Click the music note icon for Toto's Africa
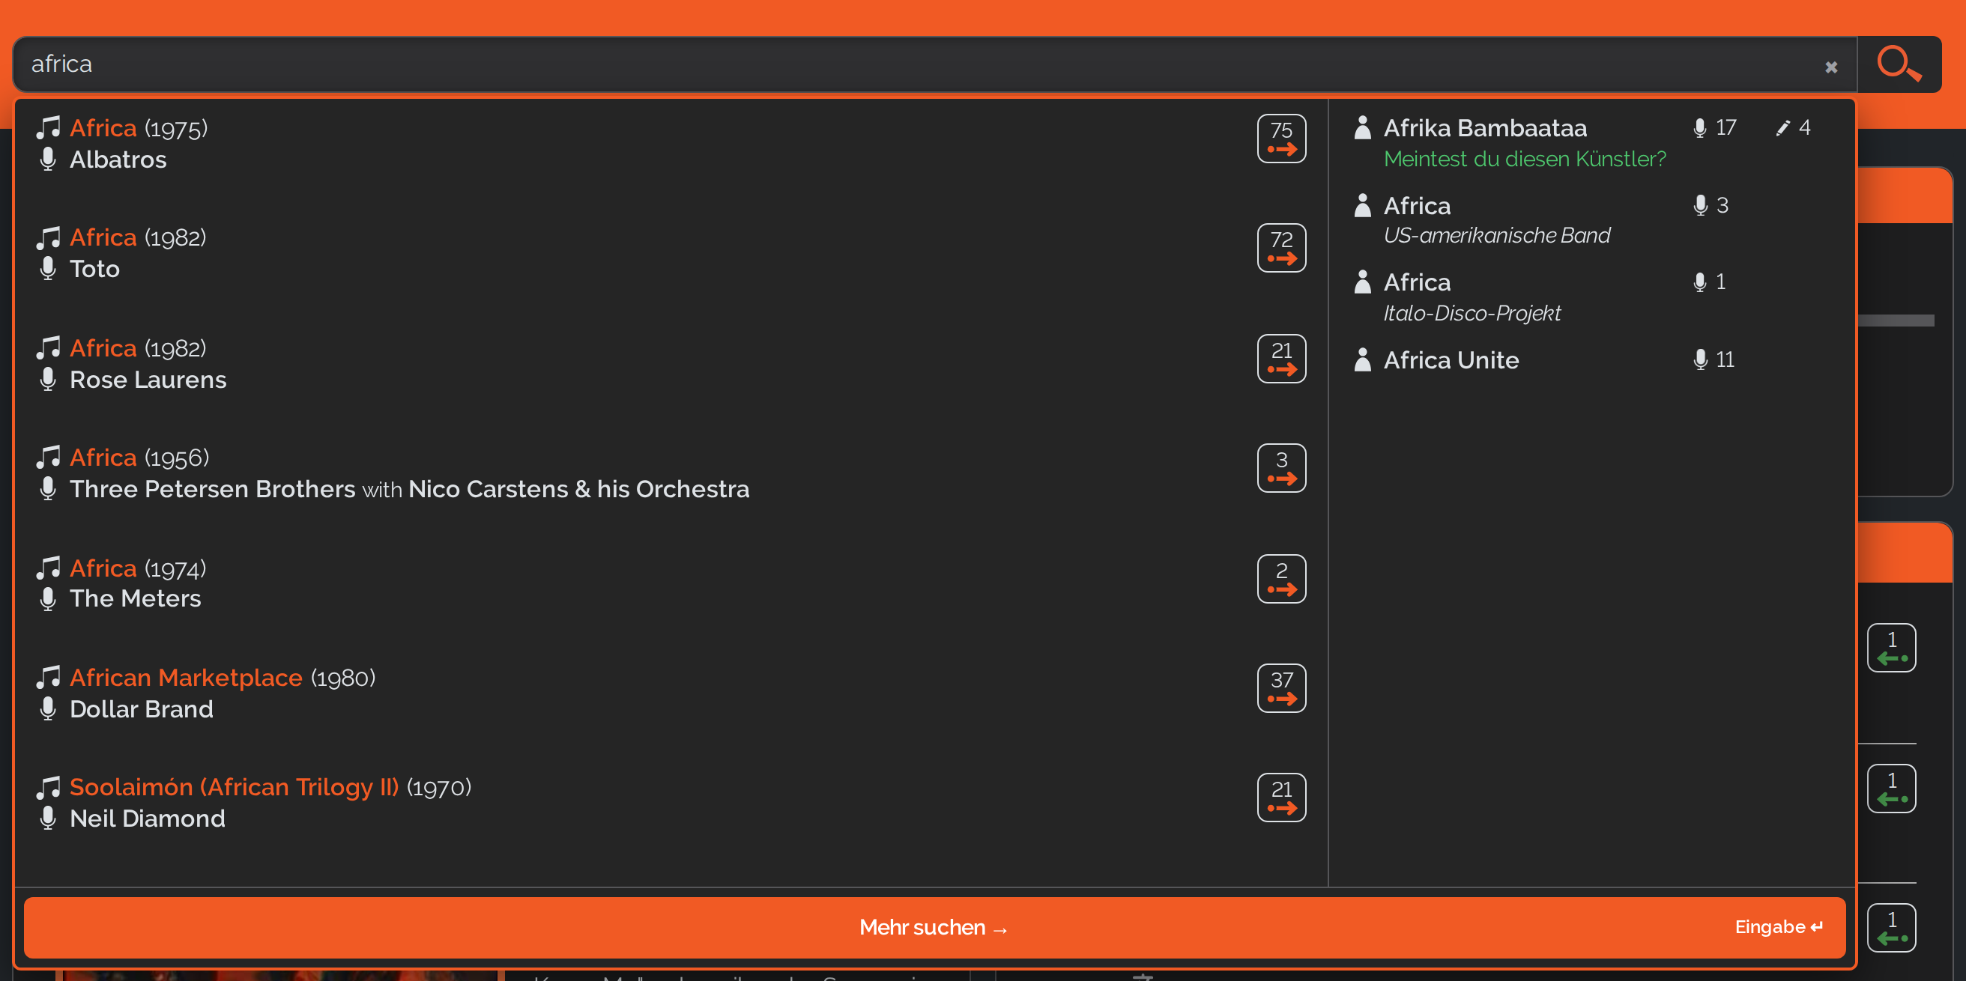1966x981 pixels. [x=48, y=237]
